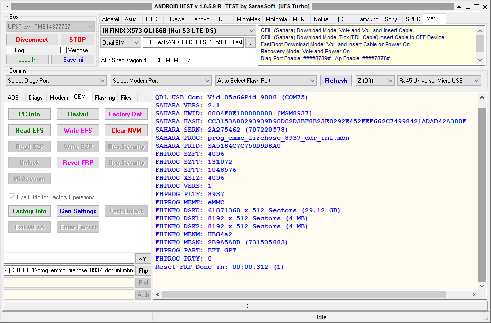Open the Auto Select Flash Port dropdown
Viewport: 491px width, 323px height.
(x=266, y=81)
